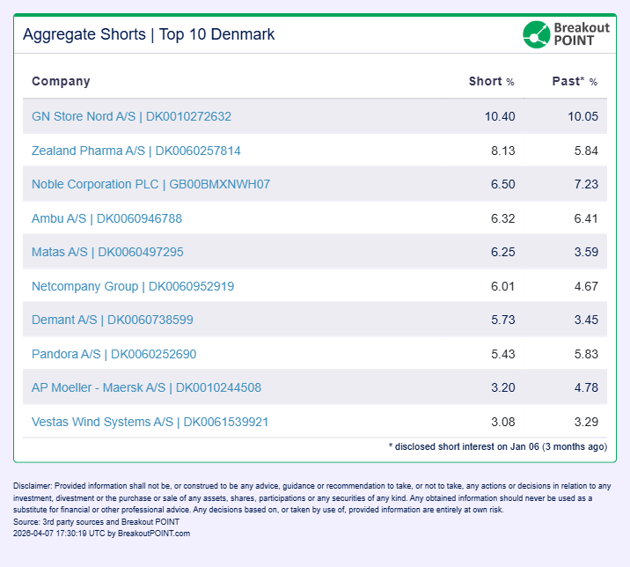Open Zealand Pharma A/S link

(136, 151)
